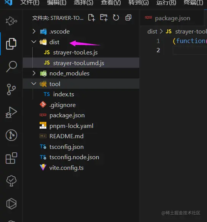The image size is (207, 222).
Task: Open the Explorer view in activity bar
Action: [x=11, y=44]
